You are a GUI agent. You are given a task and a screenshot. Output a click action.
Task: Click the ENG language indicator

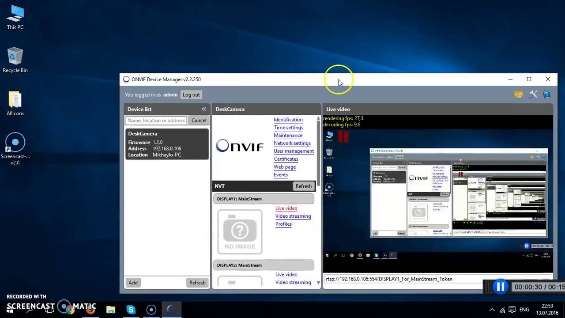tap(524, 310)
